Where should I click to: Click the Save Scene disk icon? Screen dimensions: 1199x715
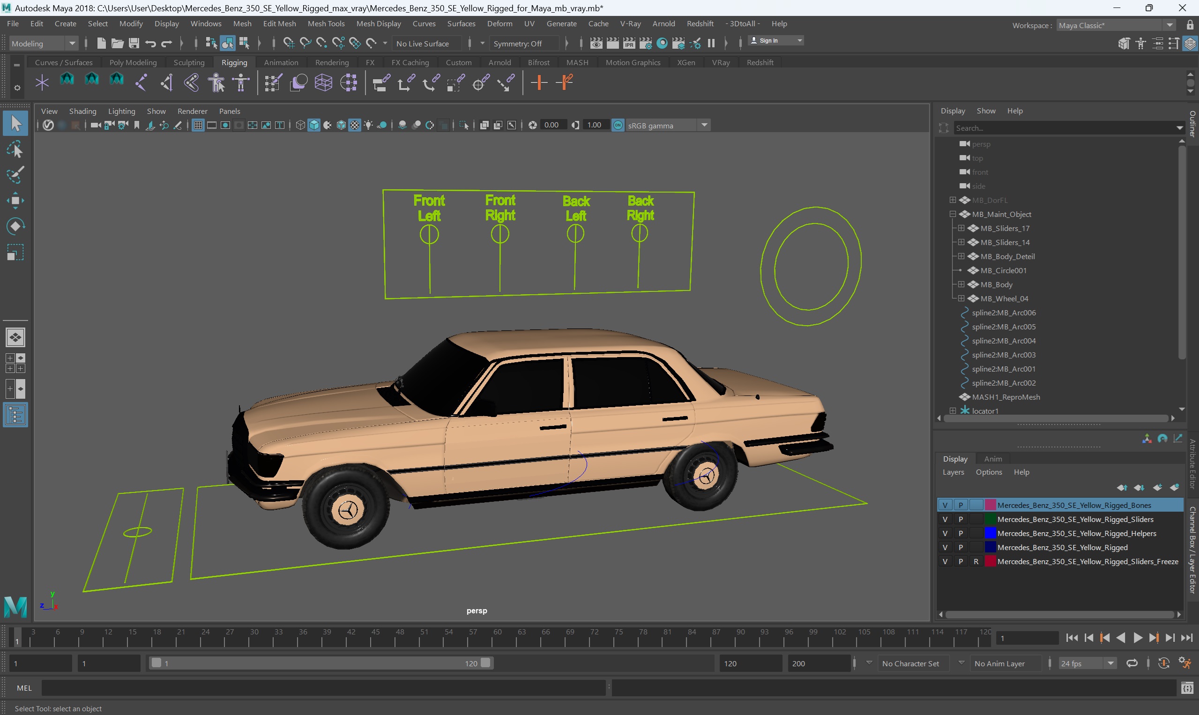[x=134, y=44]
